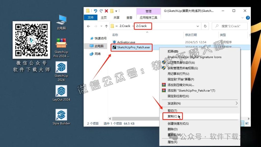Launch the LayOut 2024 desktop shortcut
The height and width of the screenshot is (147, 261).
61,93
